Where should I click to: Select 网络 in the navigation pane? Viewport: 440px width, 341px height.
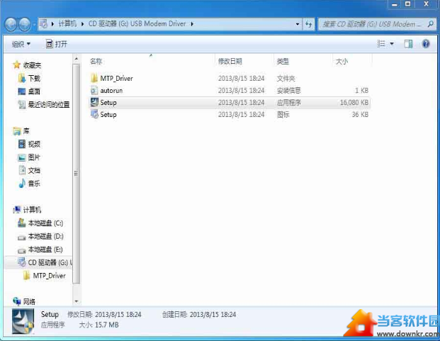click(x=24, y=302)
